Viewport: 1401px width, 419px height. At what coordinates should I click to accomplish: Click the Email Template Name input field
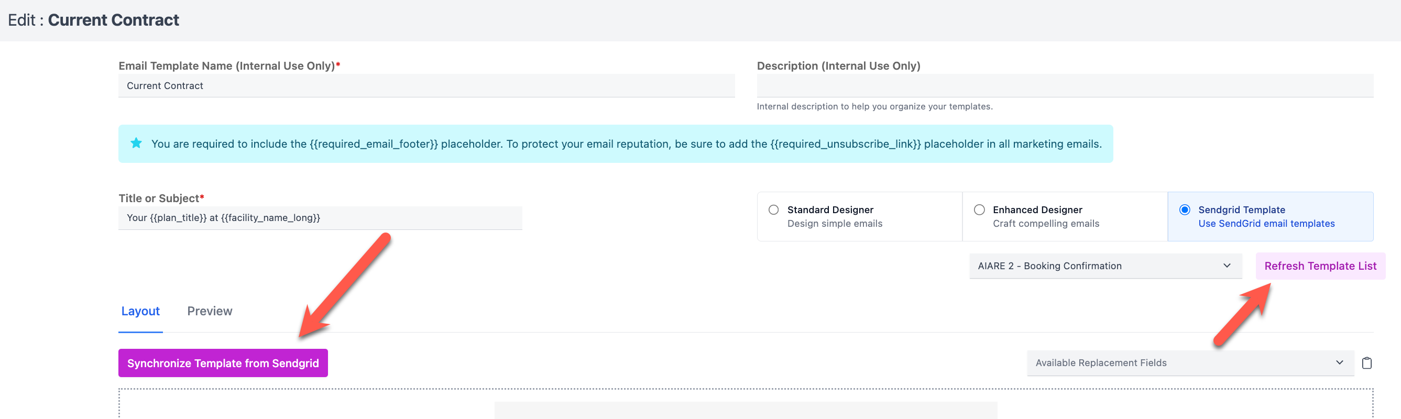pos(426,86)
